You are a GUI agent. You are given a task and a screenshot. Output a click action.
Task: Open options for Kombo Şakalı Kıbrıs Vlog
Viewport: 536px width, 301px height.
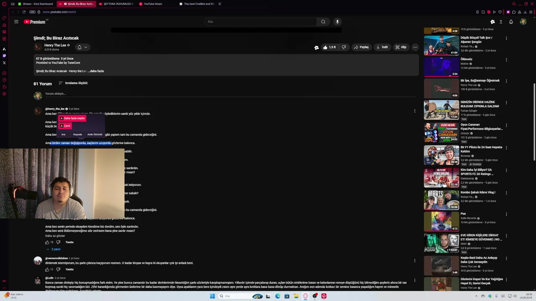tap(506, 193)
